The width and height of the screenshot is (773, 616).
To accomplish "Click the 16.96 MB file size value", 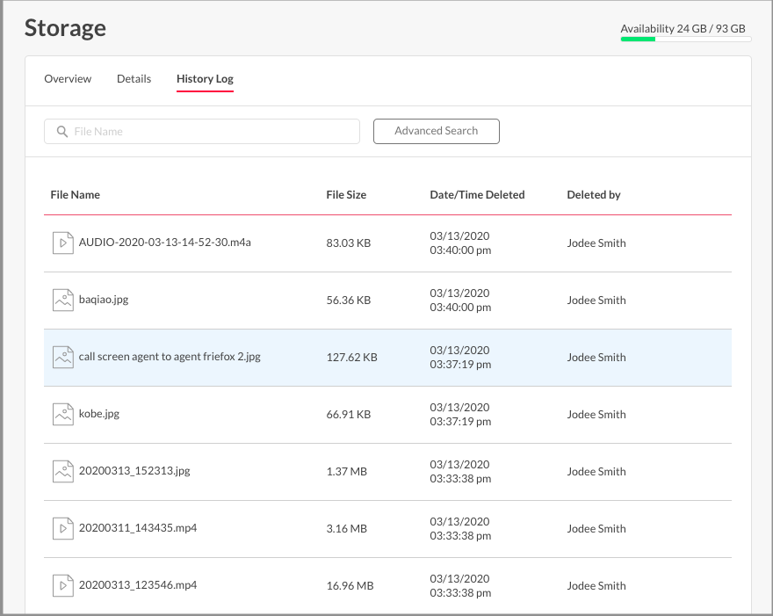I will (350, 586).
